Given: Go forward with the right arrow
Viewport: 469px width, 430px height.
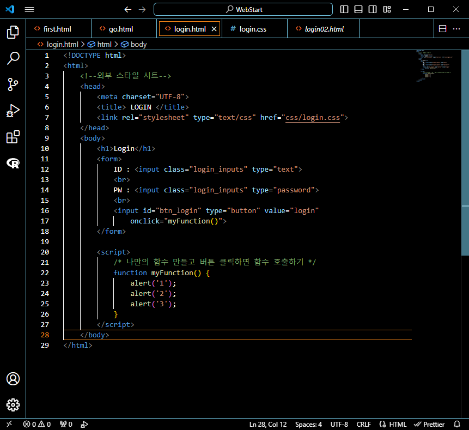Looking at the screenshot, I should [142, 10].
